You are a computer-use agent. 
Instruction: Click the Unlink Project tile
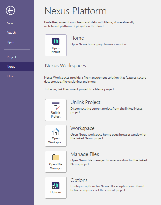(56, 110)
